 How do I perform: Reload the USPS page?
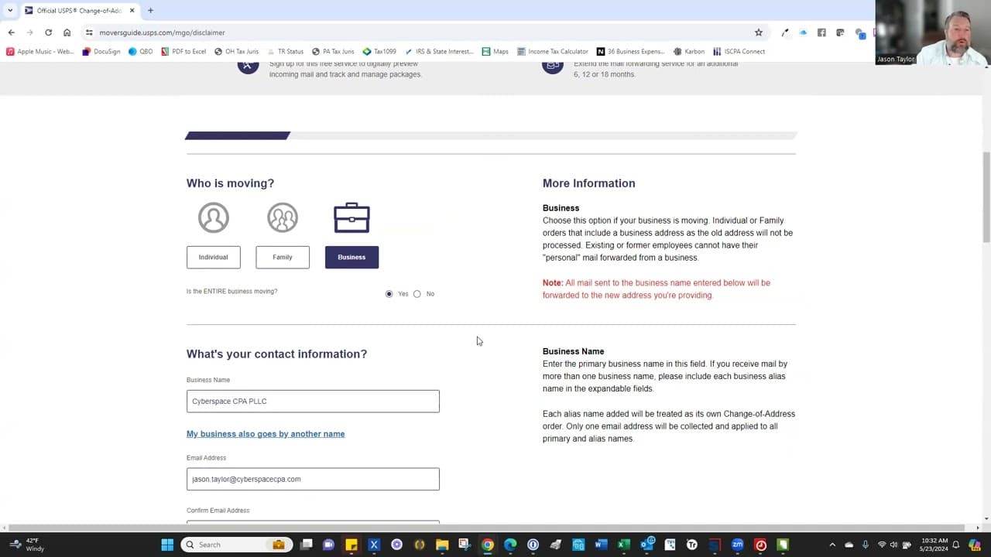point(48,32)
